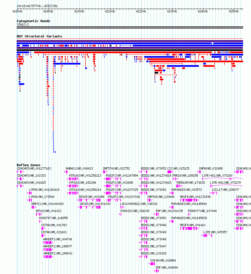251x274 pixels.
Task: Select the DGV Structural Variants track title
Action: [x=39, y=36]
